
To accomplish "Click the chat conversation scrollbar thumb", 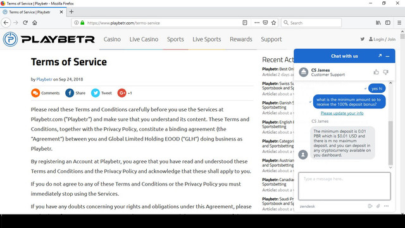I will (390, 142).
